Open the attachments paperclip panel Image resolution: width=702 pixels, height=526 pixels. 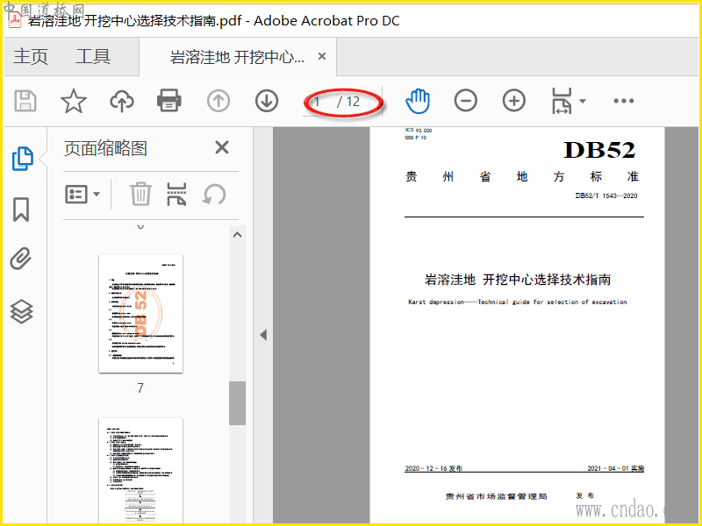tap(21, 259)
